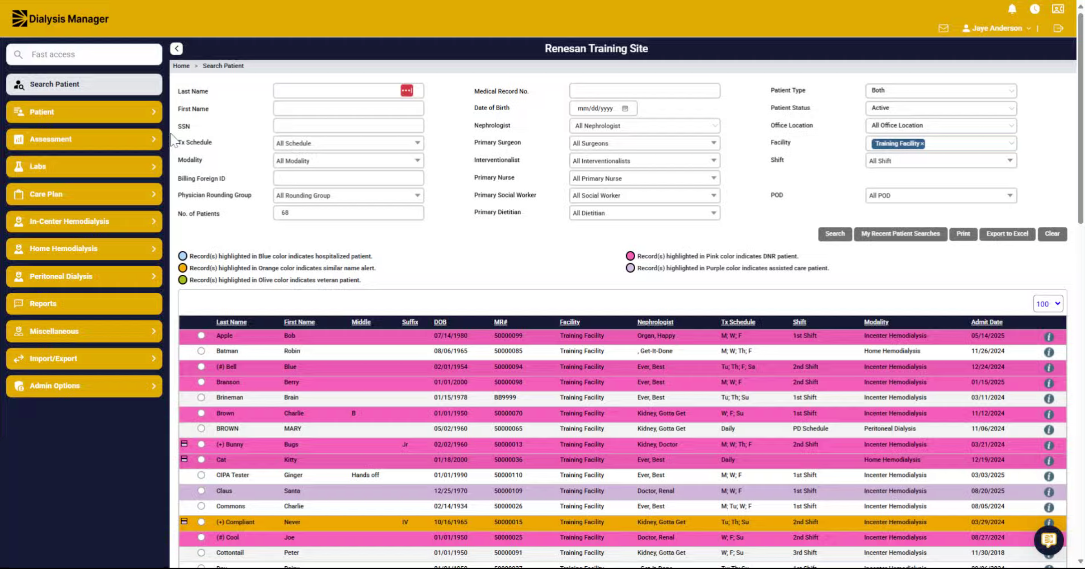
Task: Open the Date of Birth calendar icon
Action: pyautogui.click(x=625, y=108)
